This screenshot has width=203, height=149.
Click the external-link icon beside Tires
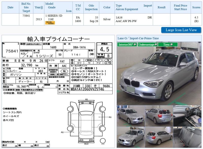pyautogui.click(x=172, y=44)
